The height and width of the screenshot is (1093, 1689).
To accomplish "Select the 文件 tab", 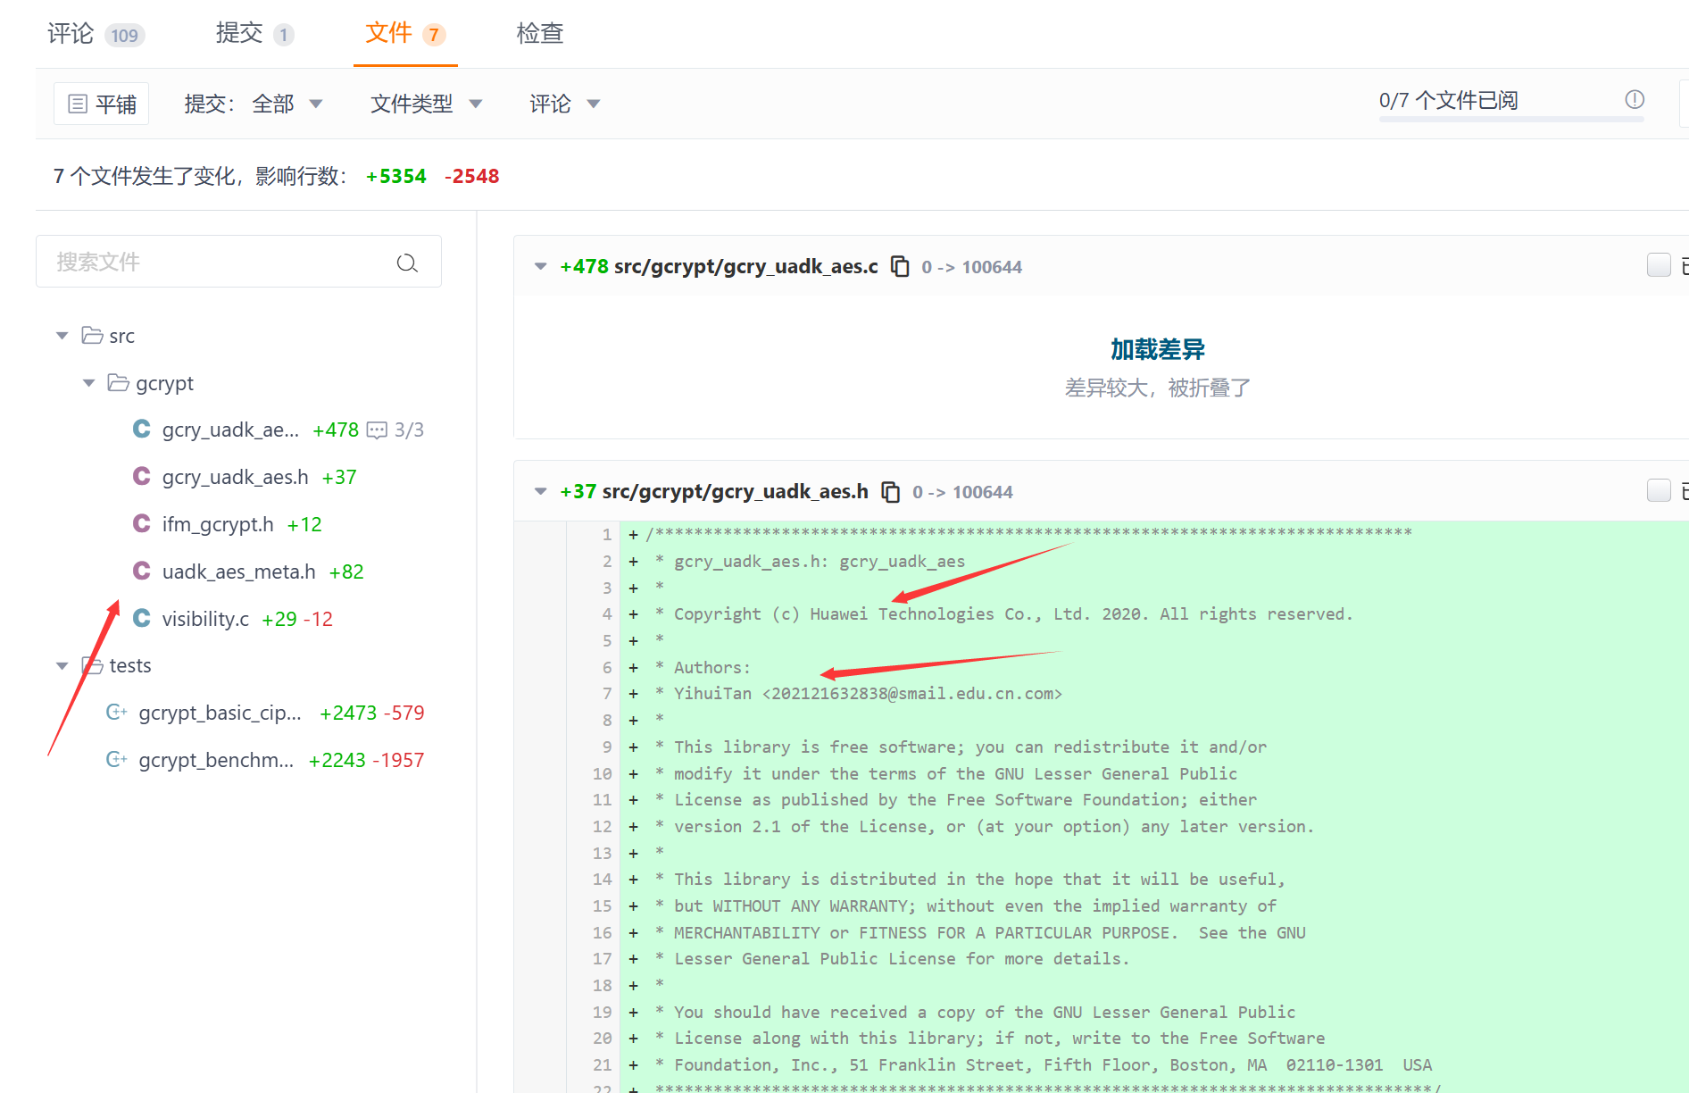I will click(x=405, y=34).
